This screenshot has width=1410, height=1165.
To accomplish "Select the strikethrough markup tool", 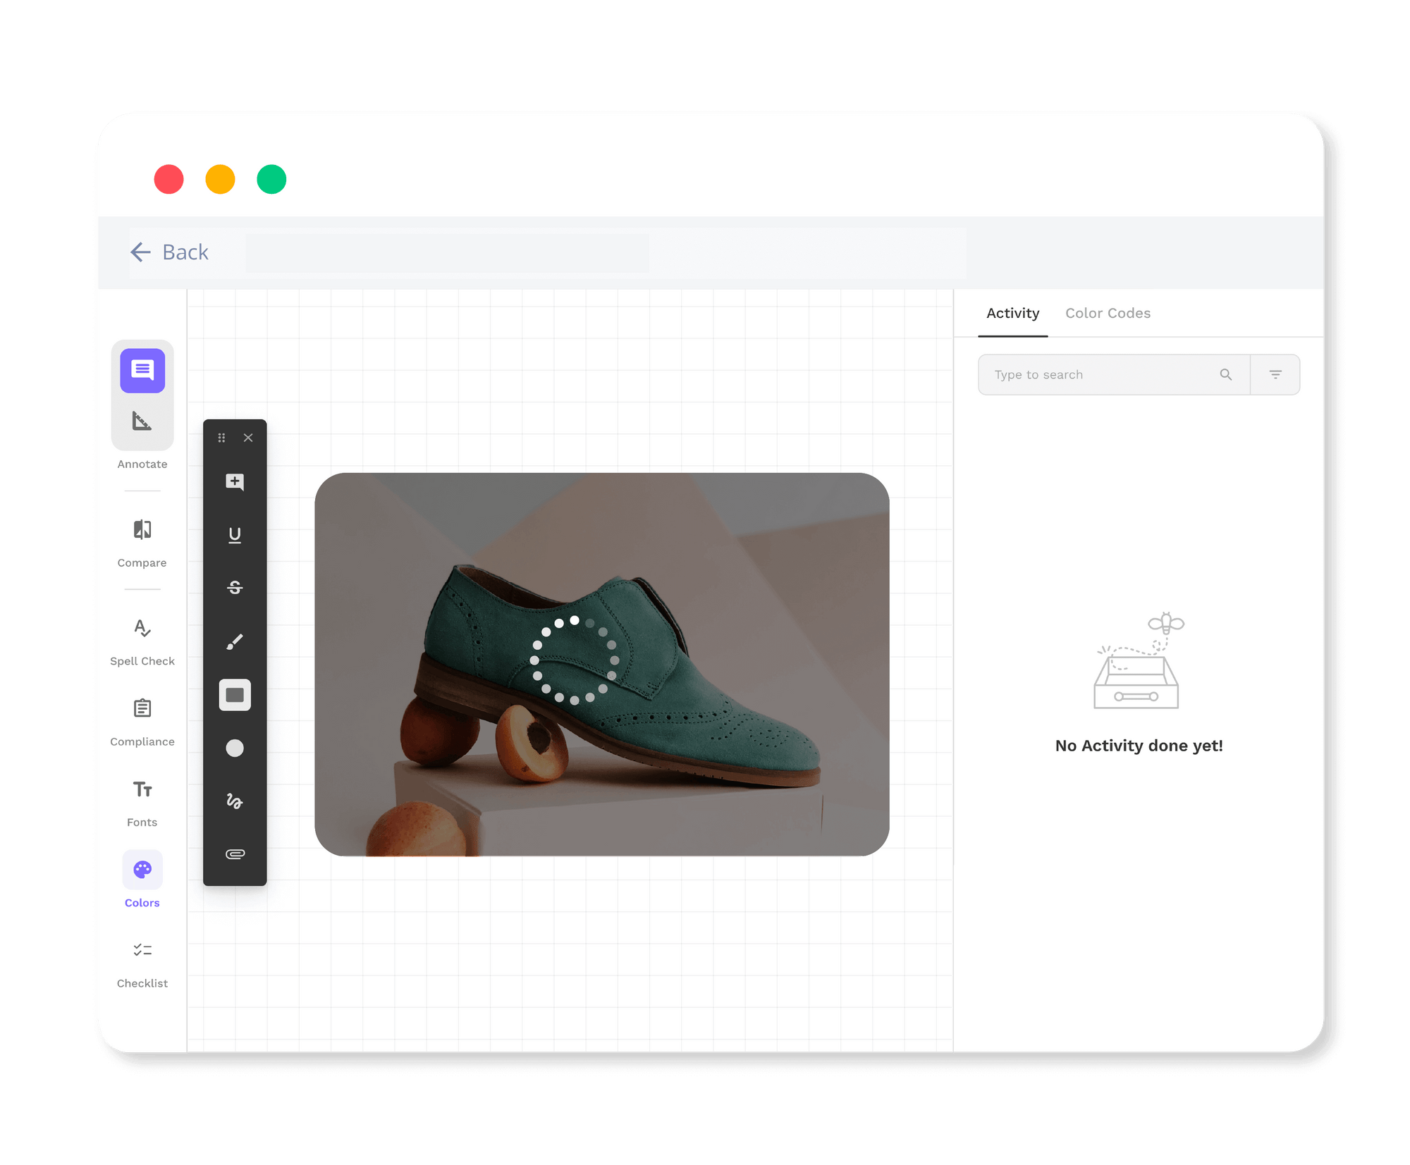I will [235, 588].
